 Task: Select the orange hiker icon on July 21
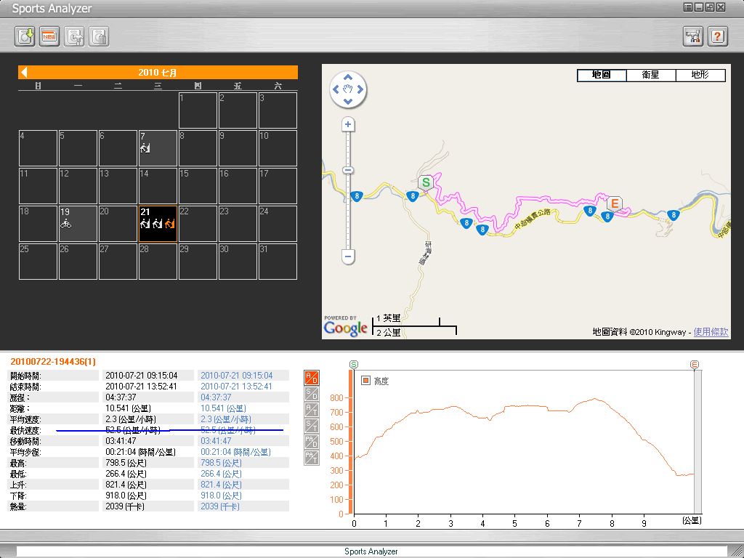point(170,223)
